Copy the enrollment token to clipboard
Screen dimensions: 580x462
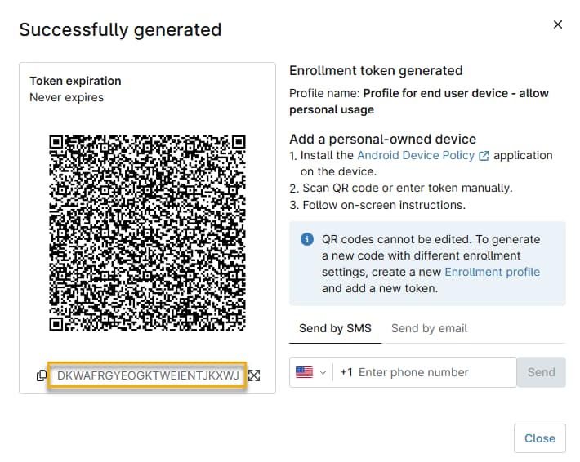(x=42, y=375)
